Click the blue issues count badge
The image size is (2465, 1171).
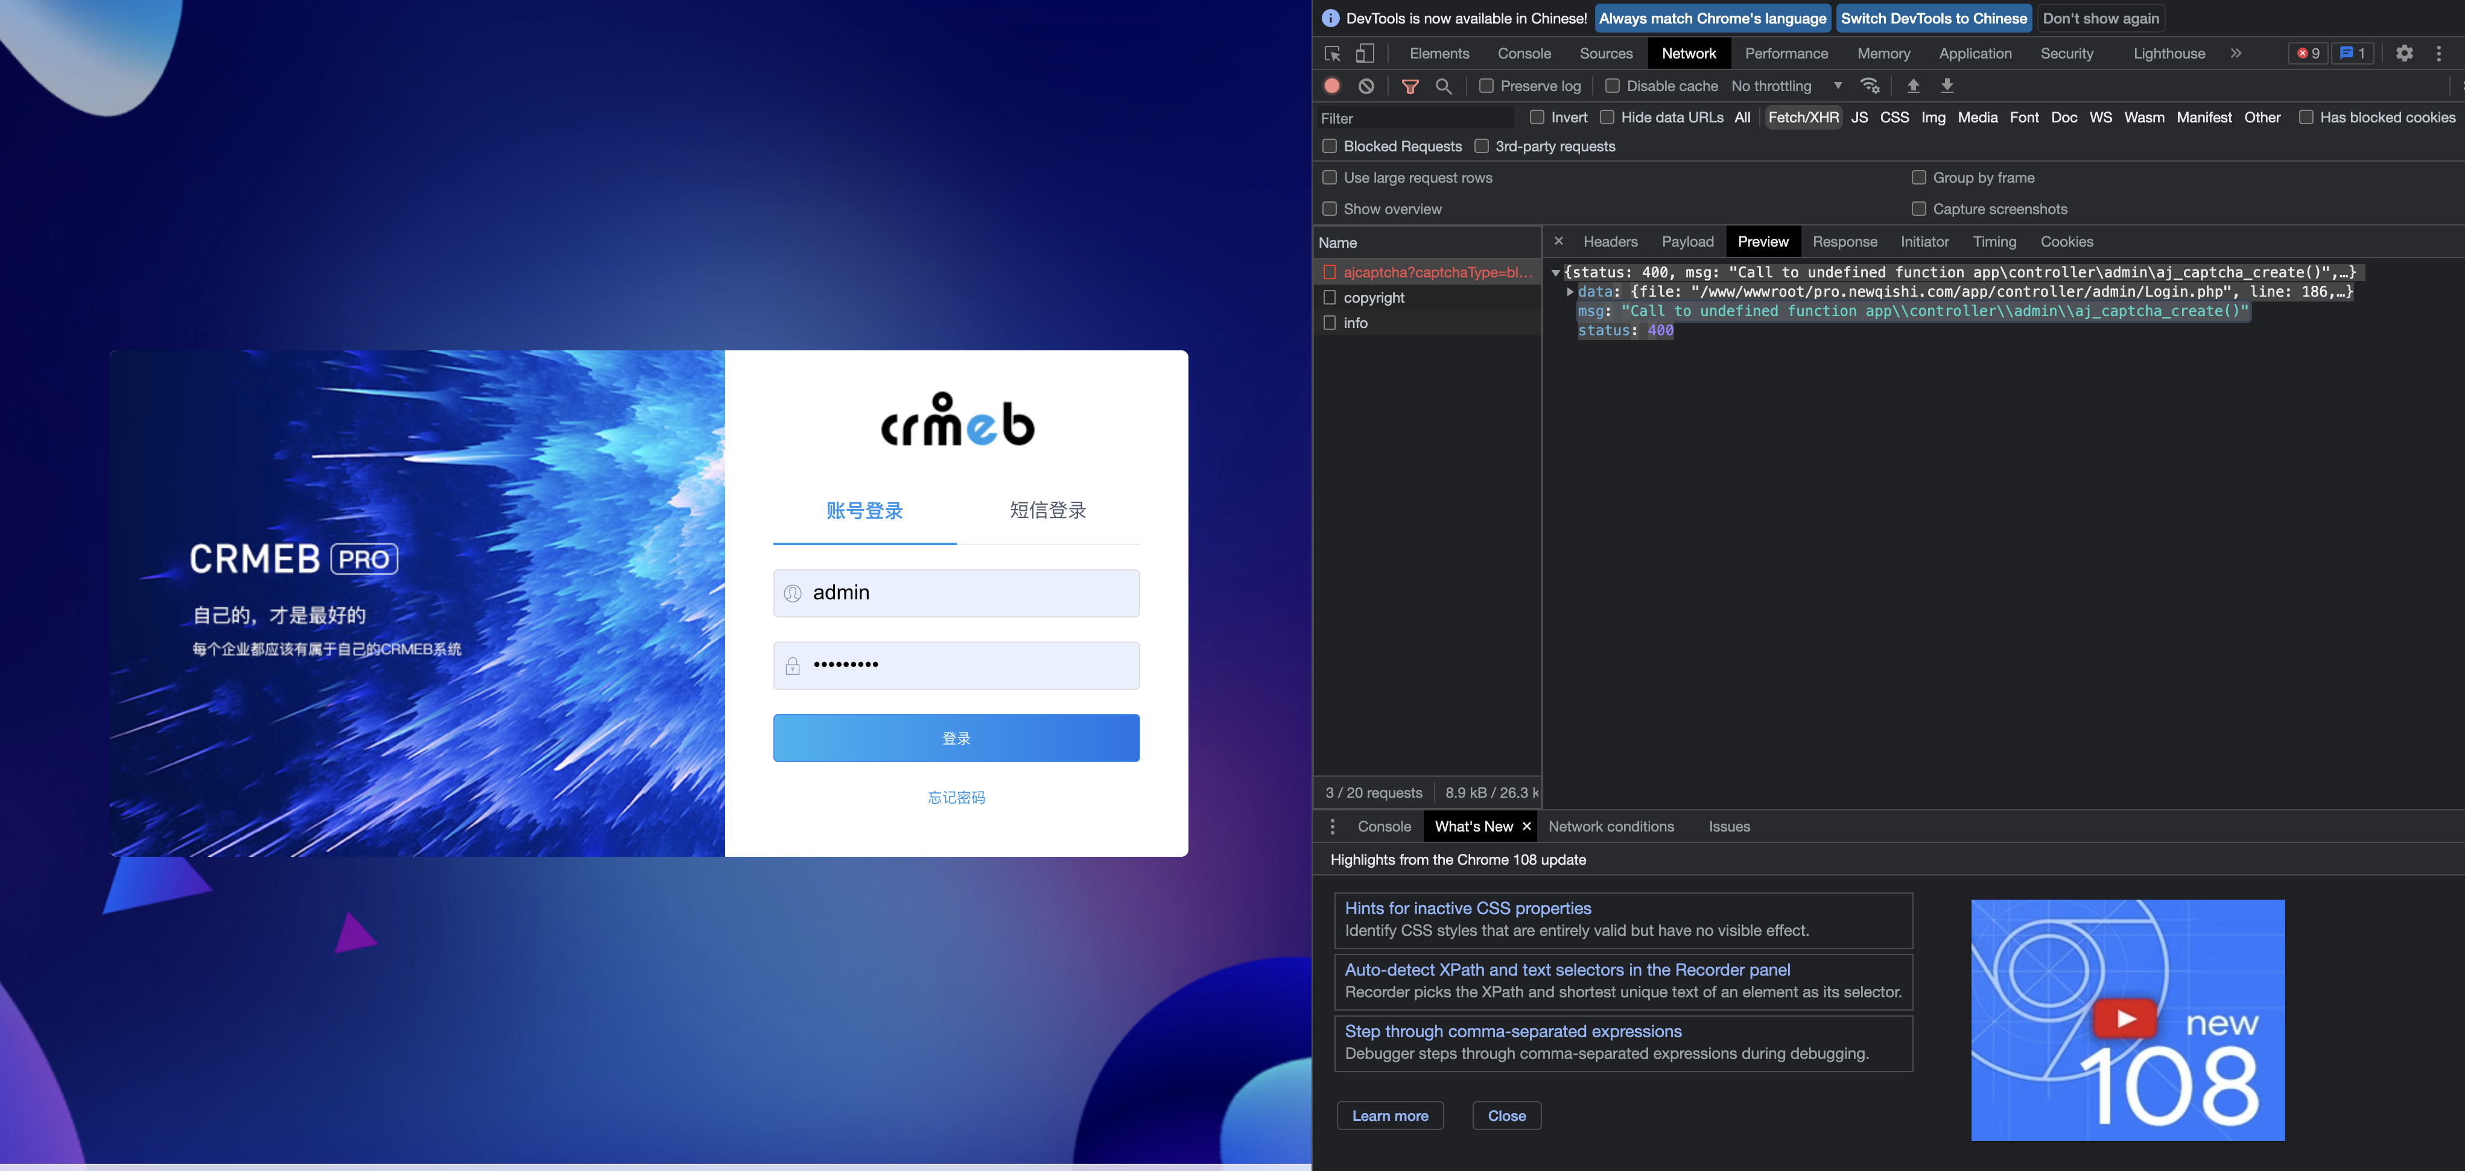(x=2352, y=54)
